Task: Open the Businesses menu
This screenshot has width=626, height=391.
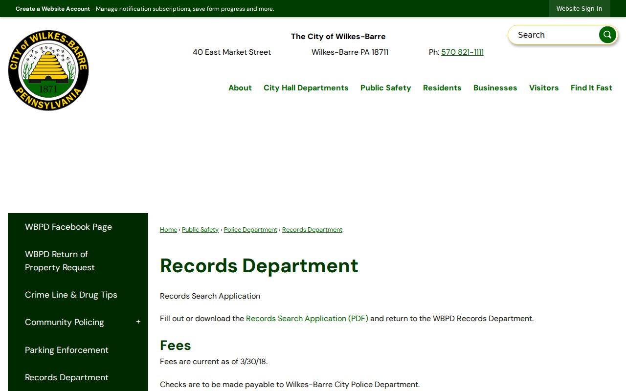Action: pos(495,88)
